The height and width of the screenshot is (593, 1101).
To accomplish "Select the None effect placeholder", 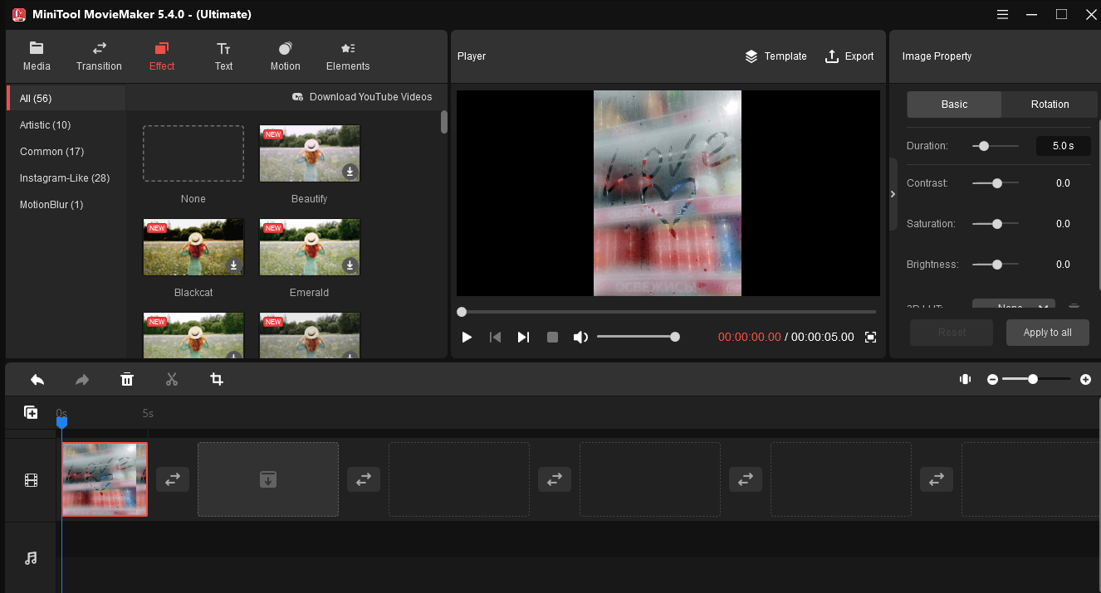I will (193, 153).
